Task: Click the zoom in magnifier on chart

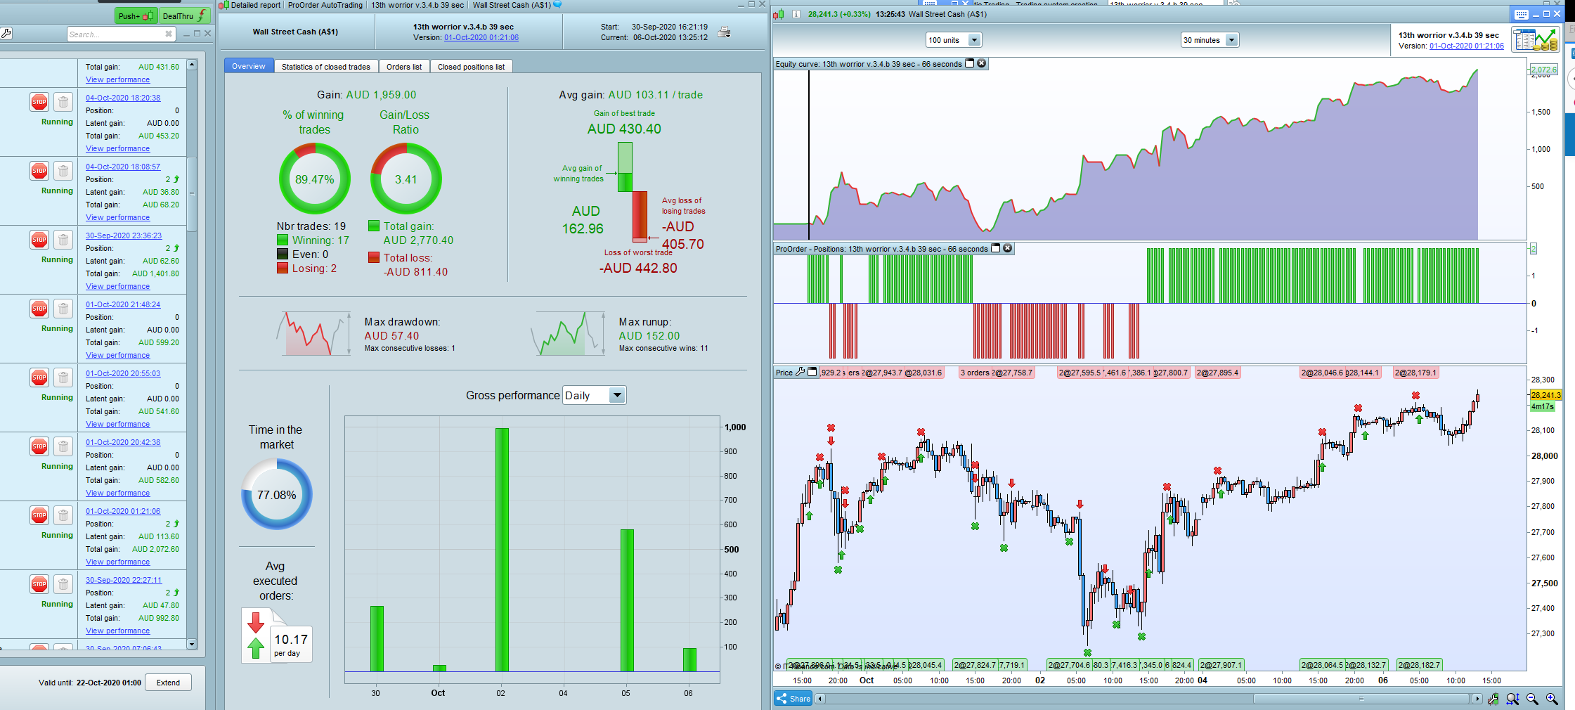Action: click(x=1552, y=699)
